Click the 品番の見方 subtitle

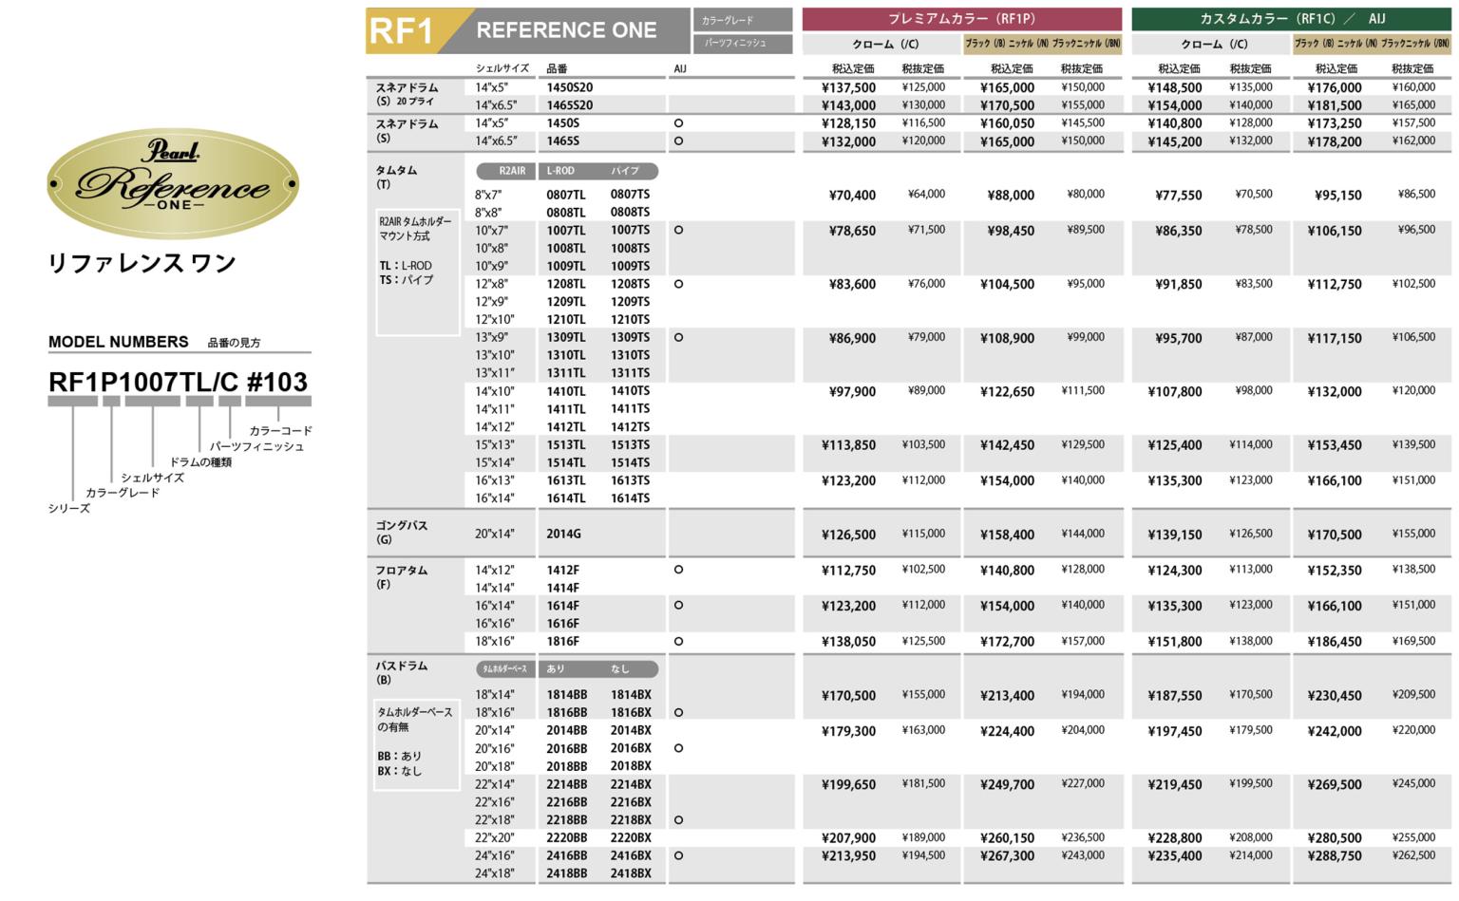[234, 343]
